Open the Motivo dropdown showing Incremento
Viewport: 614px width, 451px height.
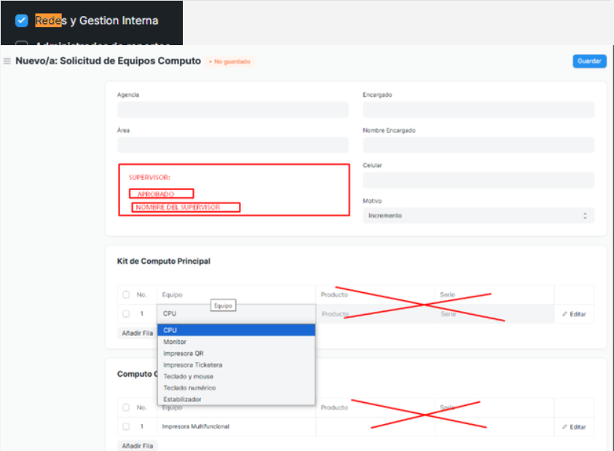tap(478, 216)
